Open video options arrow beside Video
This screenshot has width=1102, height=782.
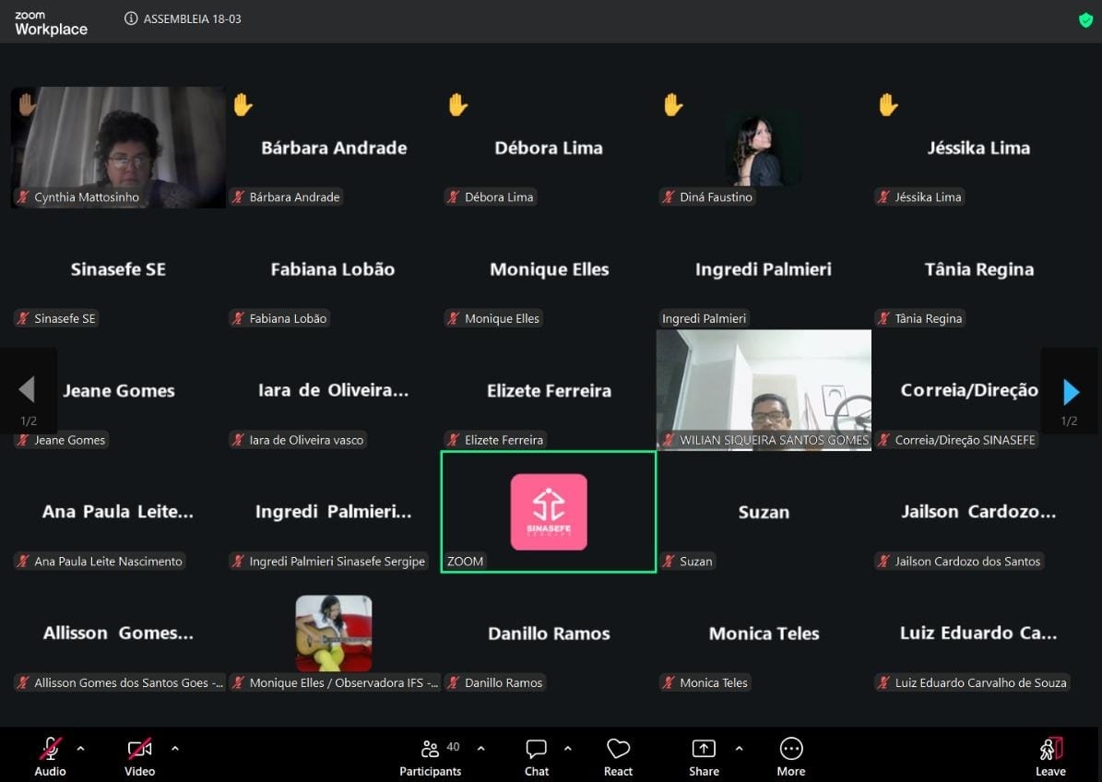[x=175, y=748]
